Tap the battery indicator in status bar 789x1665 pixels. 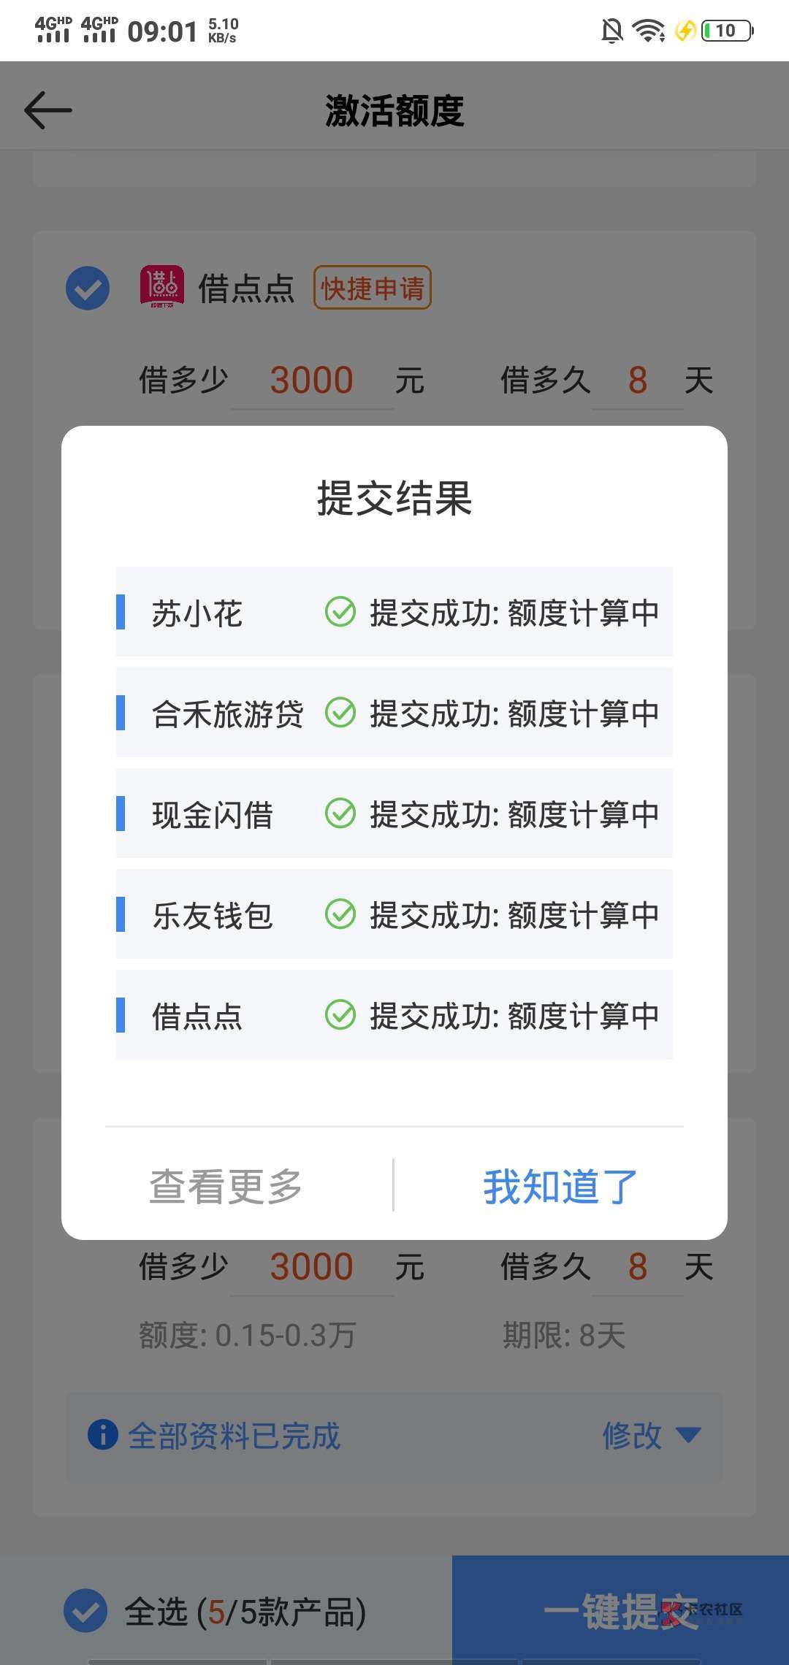(726, 31)
